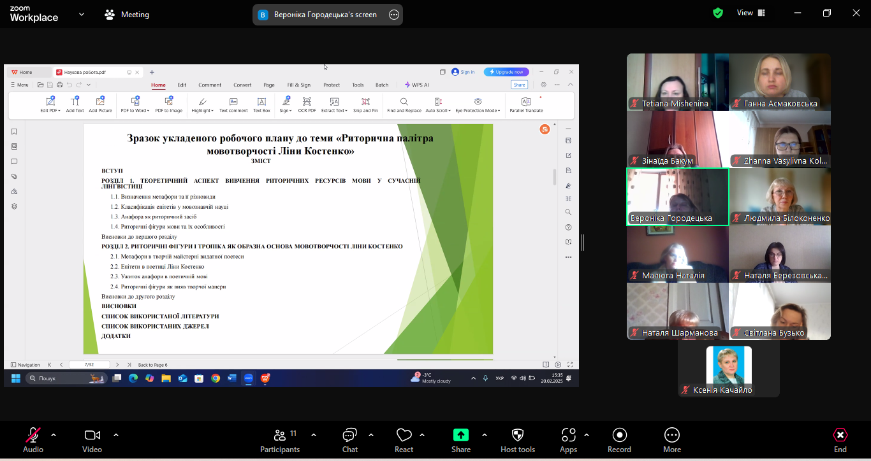The height and width of the screenshot is (461, 871).
Task: Open the screen share options ellipsis
Action: click(x=394, y=15)
